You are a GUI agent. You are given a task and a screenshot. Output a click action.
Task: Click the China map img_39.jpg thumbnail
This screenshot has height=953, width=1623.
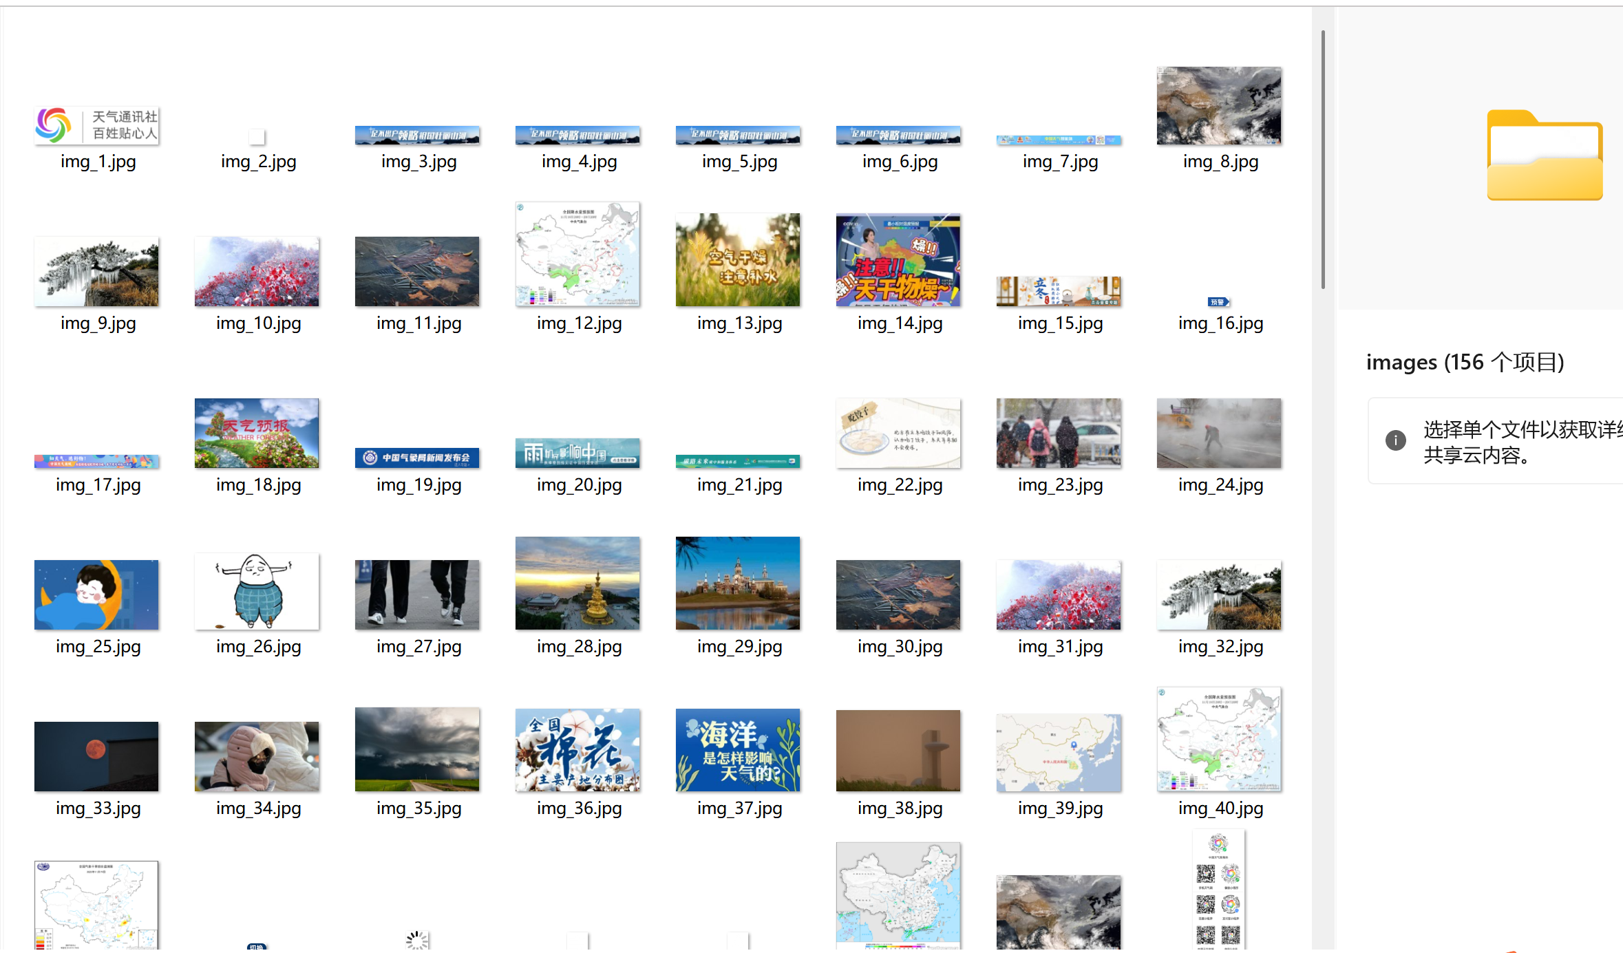(x=1059, y=752)
